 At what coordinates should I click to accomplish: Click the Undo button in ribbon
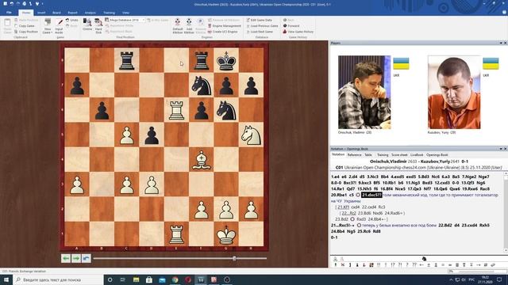(x=72, y=20)
